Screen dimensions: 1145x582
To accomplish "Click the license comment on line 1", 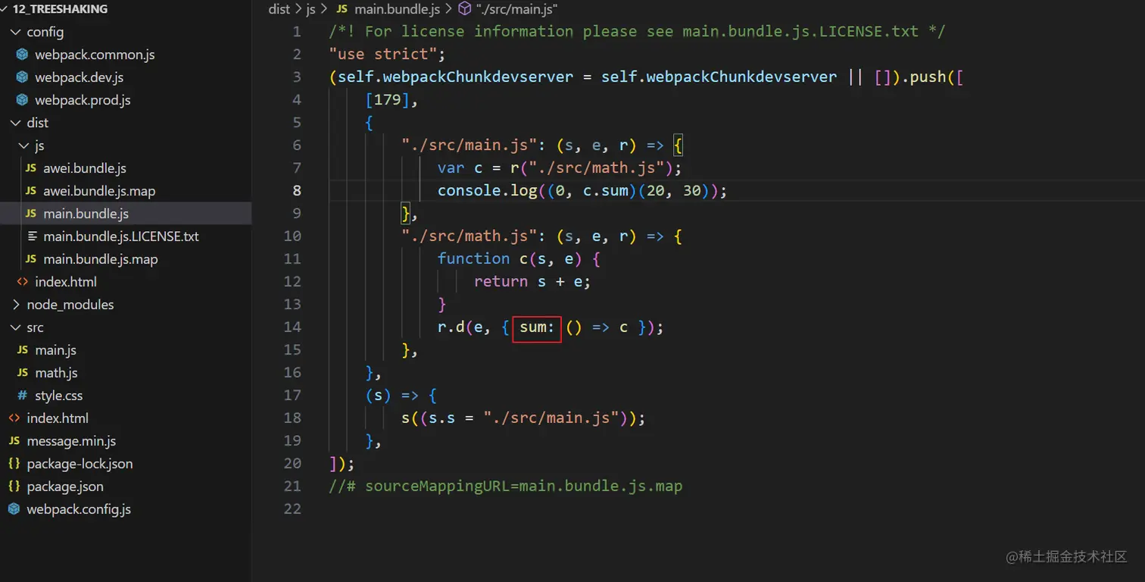I will tap(638, 32).
